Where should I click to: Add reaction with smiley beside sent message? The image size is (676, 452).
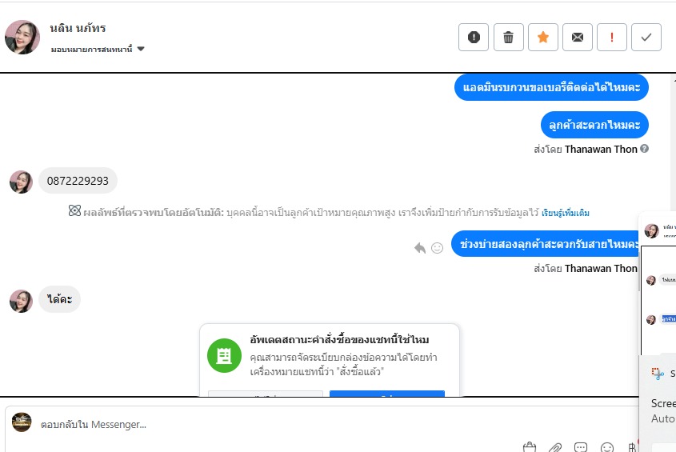(x=438, y=248)
